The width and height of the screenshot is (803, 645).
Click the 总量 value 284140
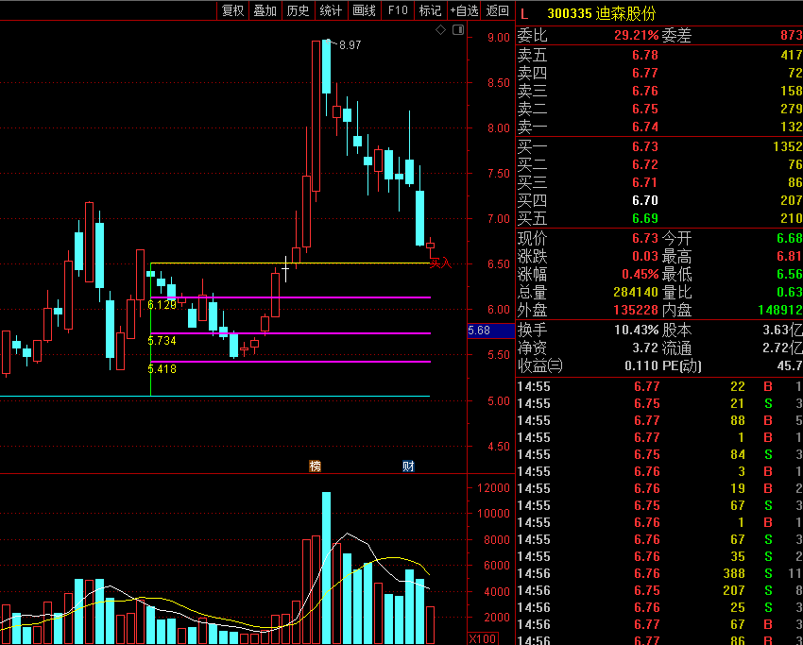click(637, 293)
